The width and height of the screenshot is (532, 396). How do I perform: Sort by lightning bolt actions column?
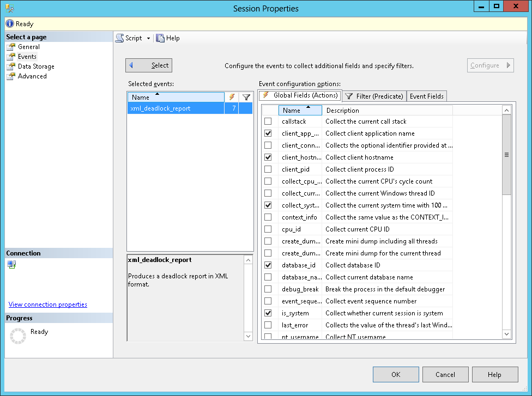232,97
